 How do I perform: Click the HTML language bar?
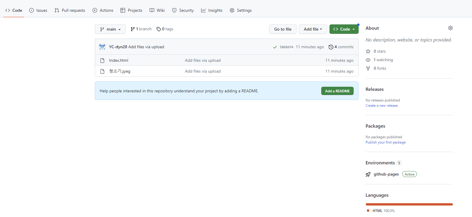click(409, 204)
